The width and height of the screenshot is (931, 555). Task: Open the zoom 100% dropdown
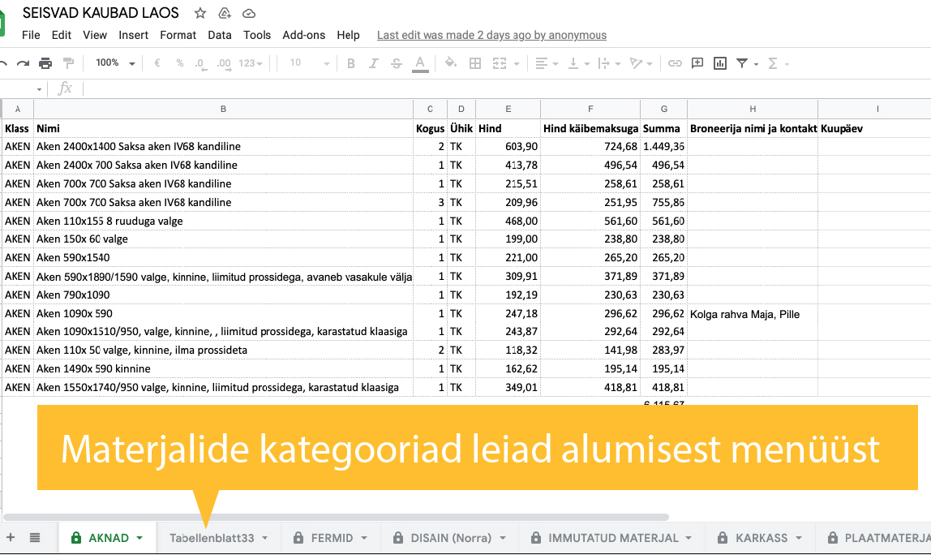[x=115, y=63]
